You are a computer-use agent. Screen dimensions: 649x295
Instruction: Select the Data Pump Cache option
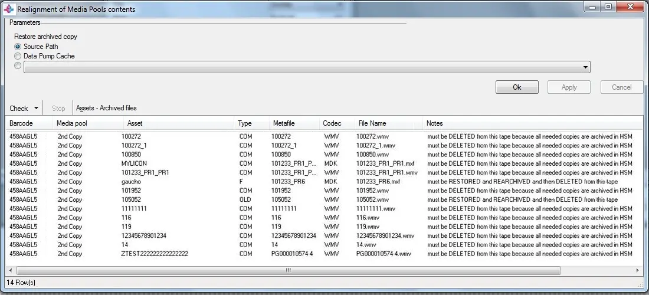tap(18, 56)
